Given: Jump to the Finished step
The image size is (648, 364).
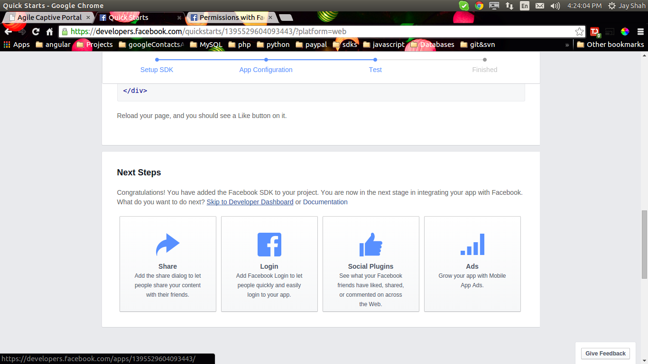Looking at the screenshot, I should (x=484, y=70).
